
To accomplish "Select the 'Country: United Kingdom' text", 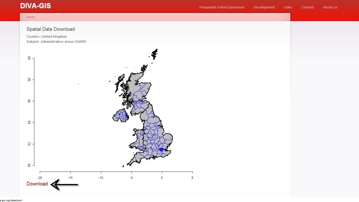I will point(47,36).
